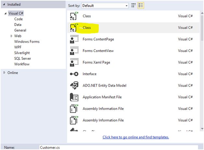
Task: Collapse the Visual C# tree node
Action: [x=6, y=13]
